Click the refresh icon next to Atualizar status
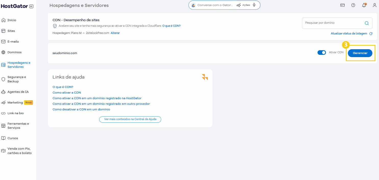379x180 pixels. (371, 33)
